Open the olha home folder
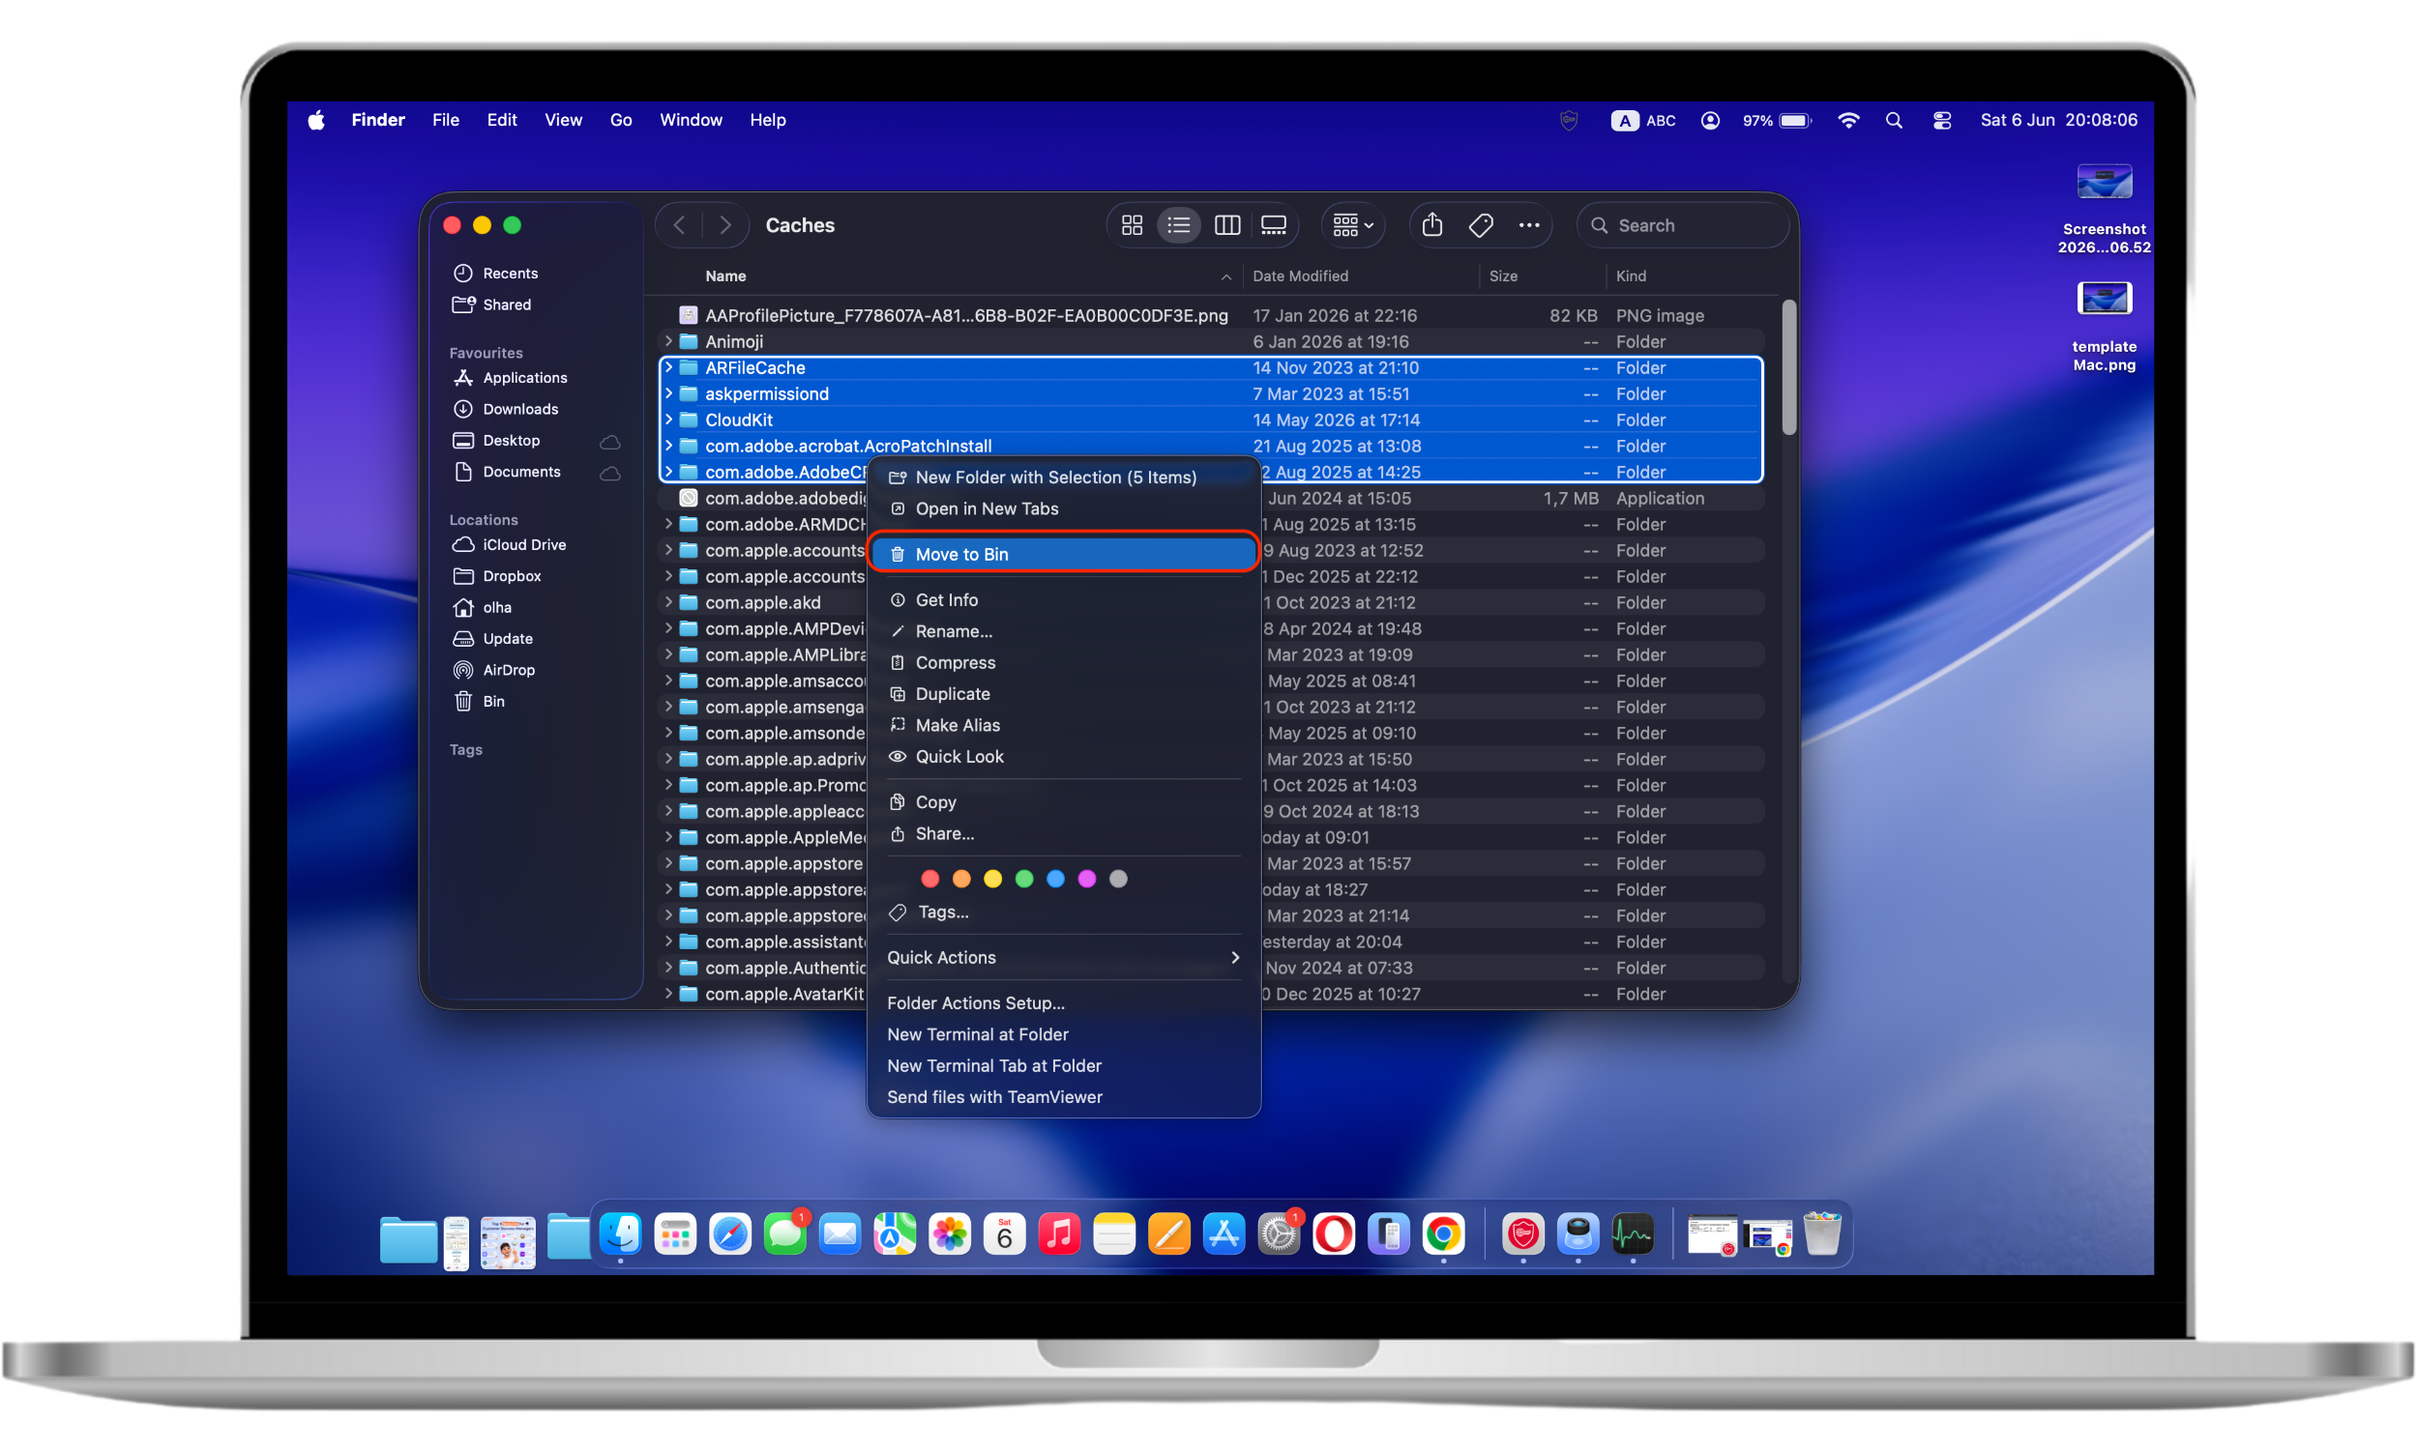The height and width of the screenshot is (1450, 2418). click(x=496, y=608)
